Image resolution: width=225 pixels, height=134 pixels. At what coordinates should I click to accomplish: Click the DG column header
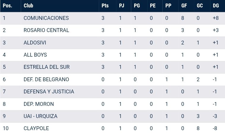(216, 6)
